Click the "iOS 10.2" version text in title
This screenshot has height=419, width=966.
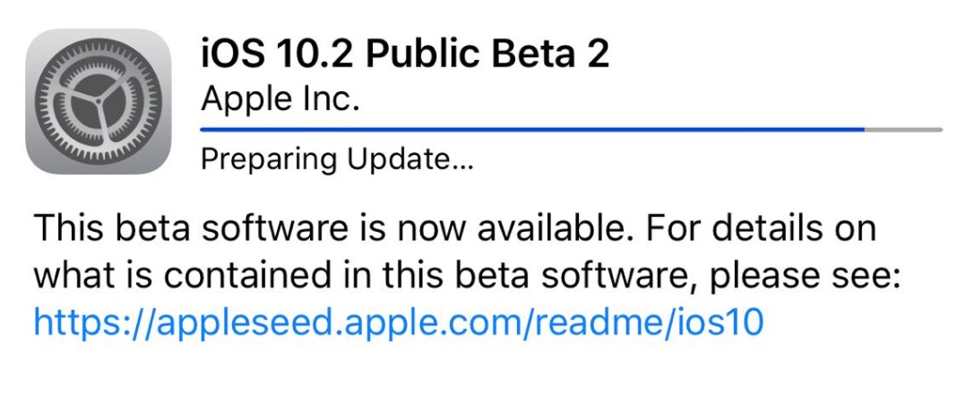pos(277,54)
